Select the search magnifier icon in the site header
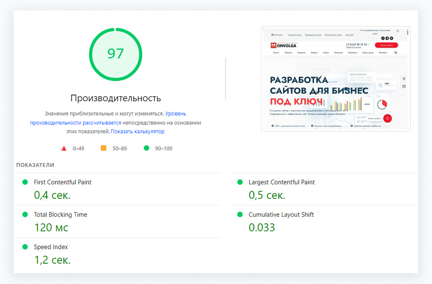432x284 pixels. 396,52
